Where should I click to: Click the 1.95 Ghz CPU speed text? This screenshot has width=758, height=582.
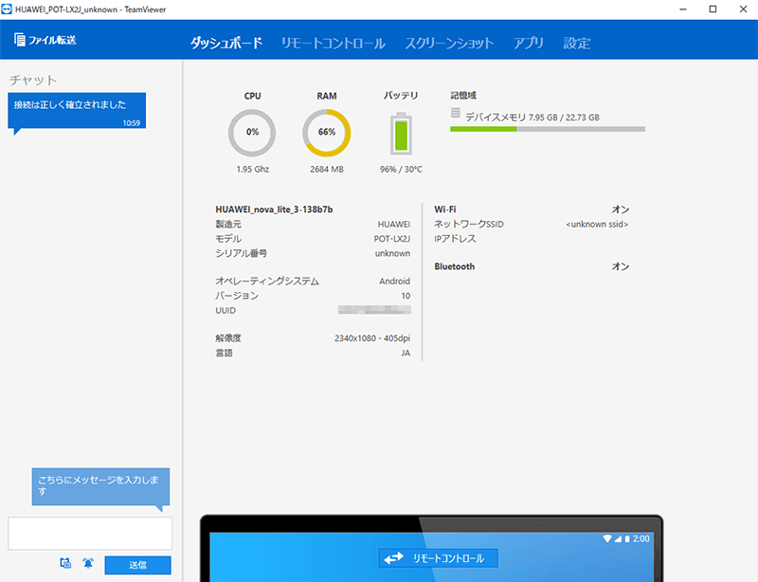(x=253, y=169)
